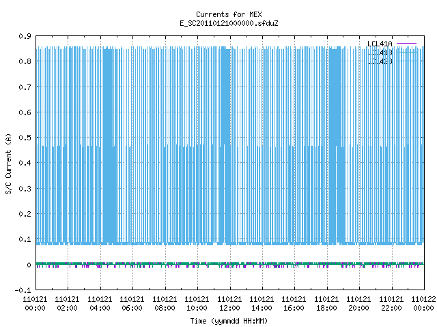Click the 110121 00:00 x-axis tick label

35,304
